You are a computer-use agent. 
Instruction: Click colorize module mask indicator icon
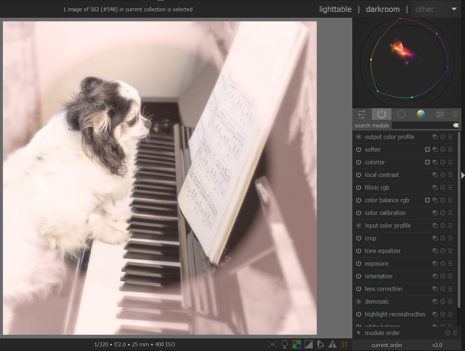coord(427,162)
